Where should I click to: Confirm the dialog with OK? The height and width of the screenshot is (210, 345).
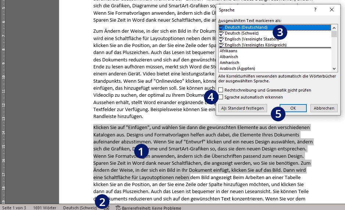(x=293, y=108)
